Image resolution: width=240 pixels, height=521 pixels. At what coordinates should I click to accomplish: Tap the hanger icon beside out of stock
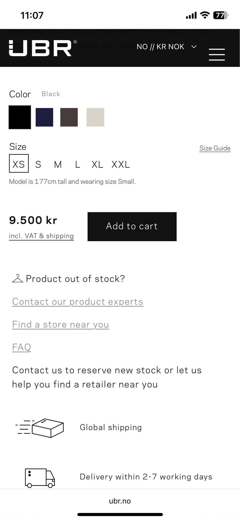[17, 279]
